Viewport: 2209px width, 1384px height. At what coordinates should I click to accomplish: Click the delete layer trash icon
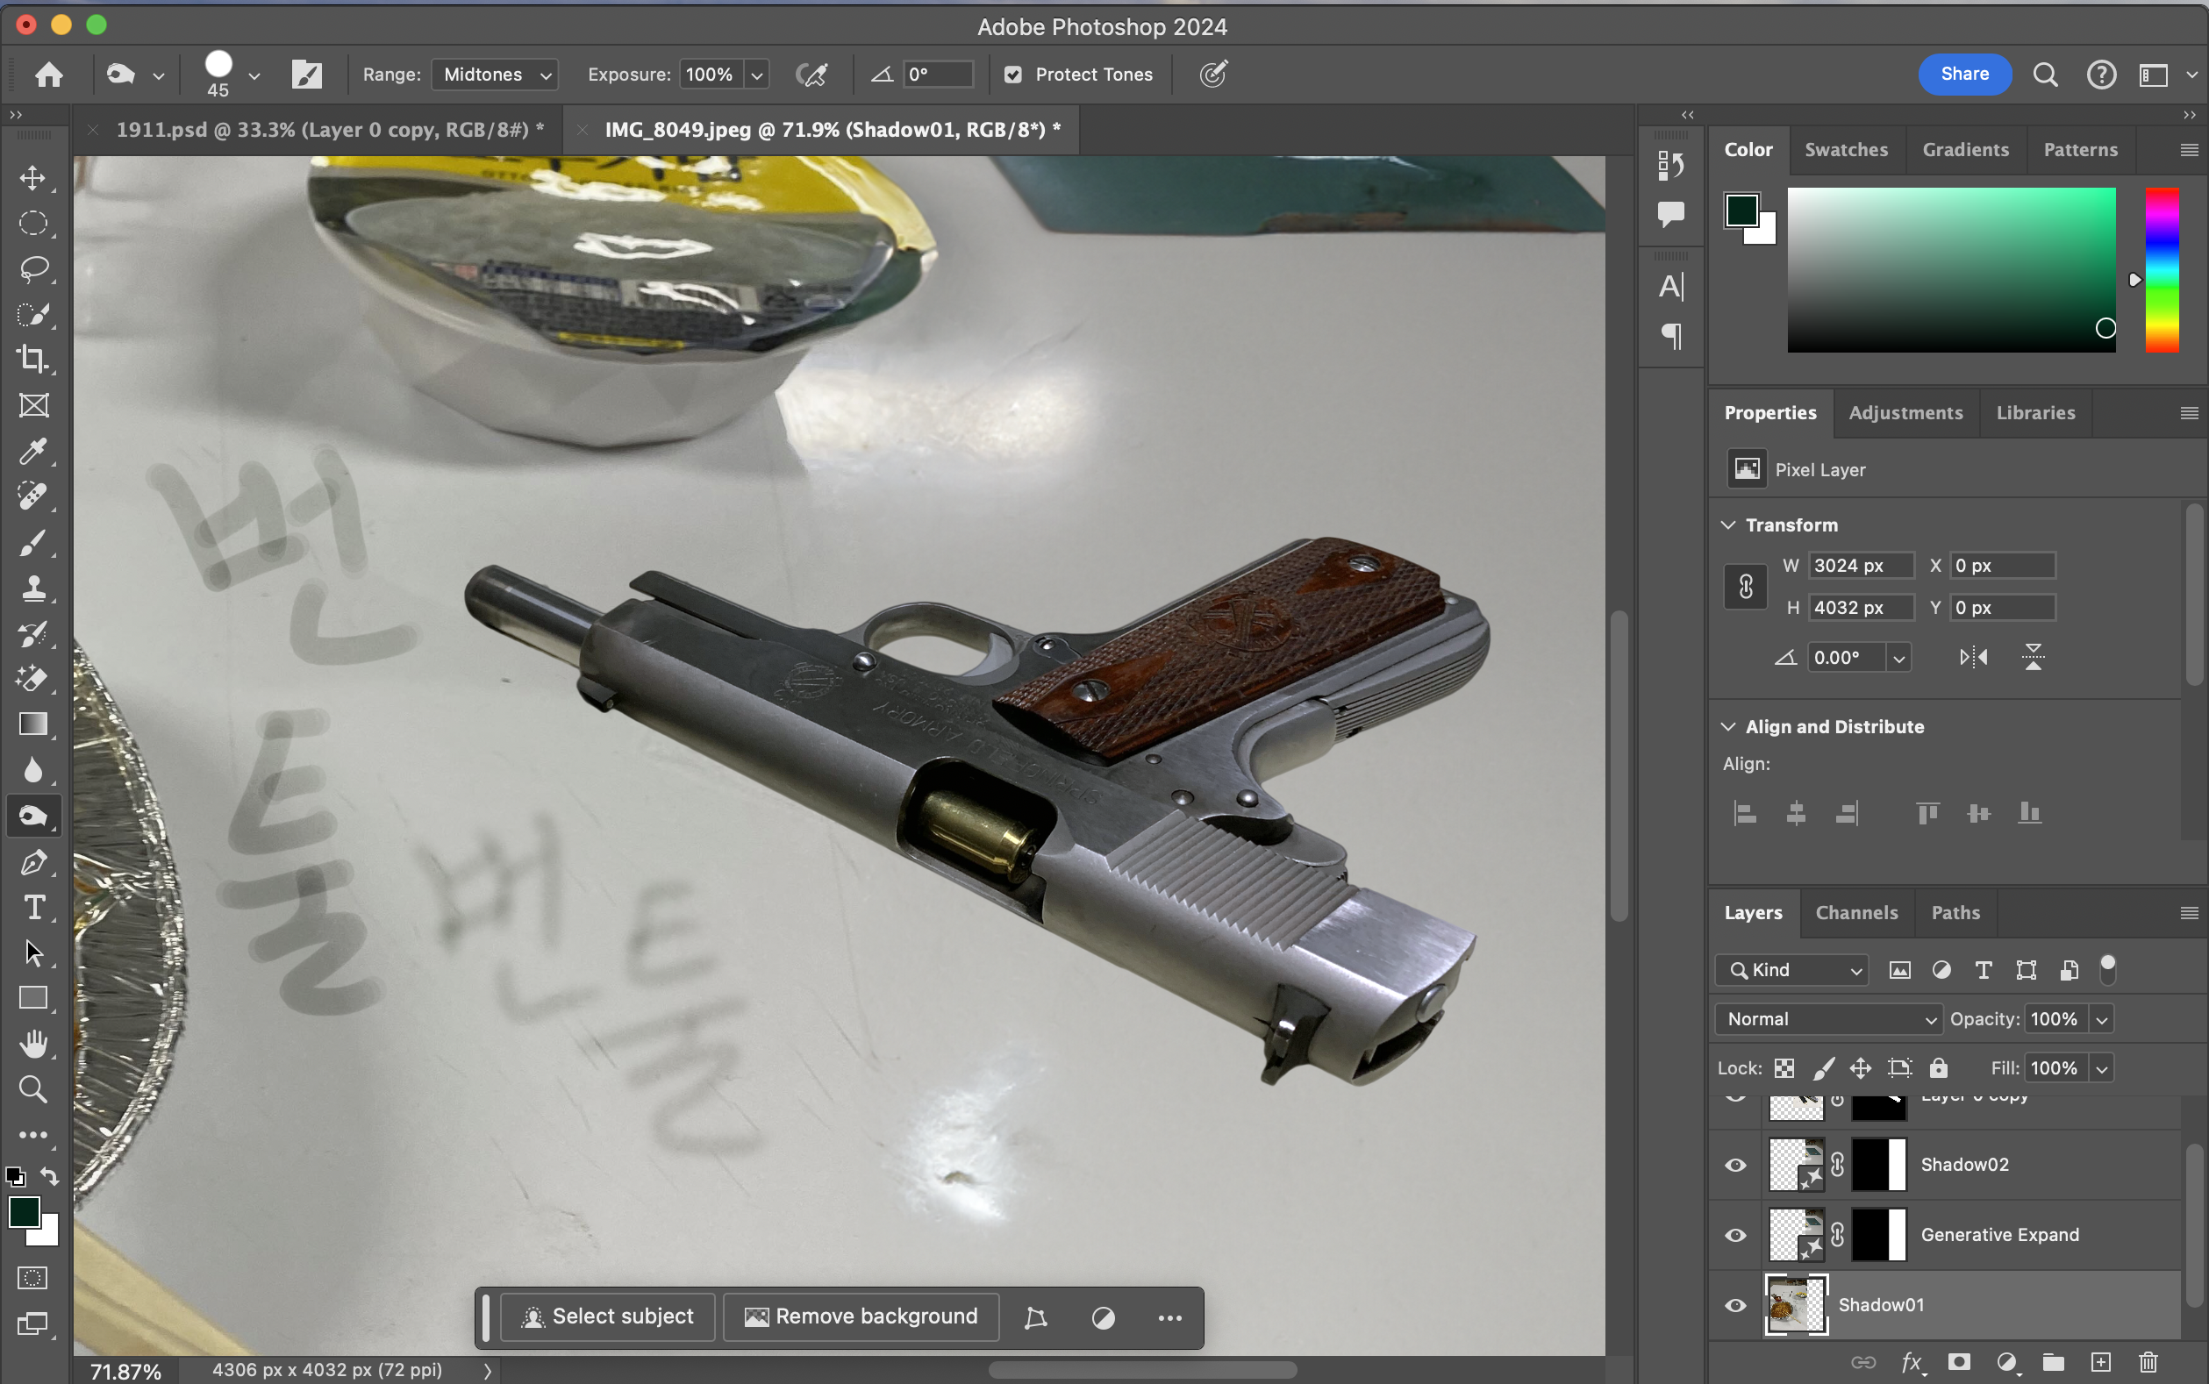click(x=2148, y=1362)
